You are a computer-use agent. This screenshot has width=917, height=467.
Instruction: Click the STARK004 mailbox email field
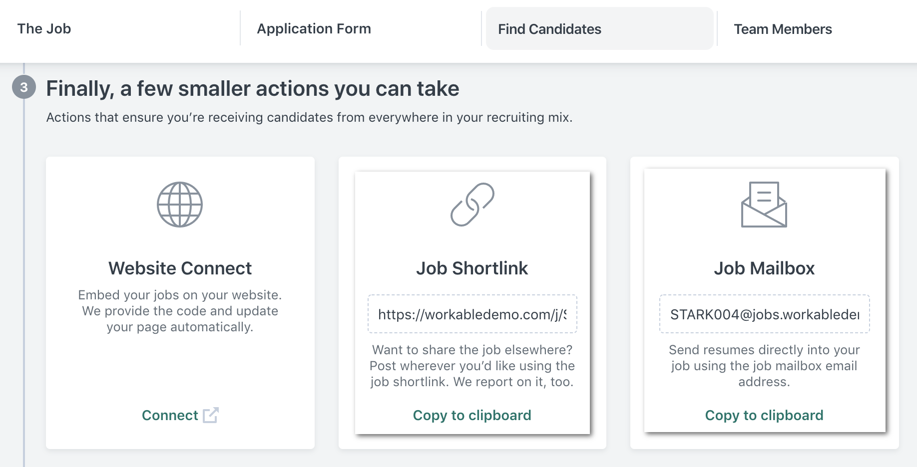[764, 314]
